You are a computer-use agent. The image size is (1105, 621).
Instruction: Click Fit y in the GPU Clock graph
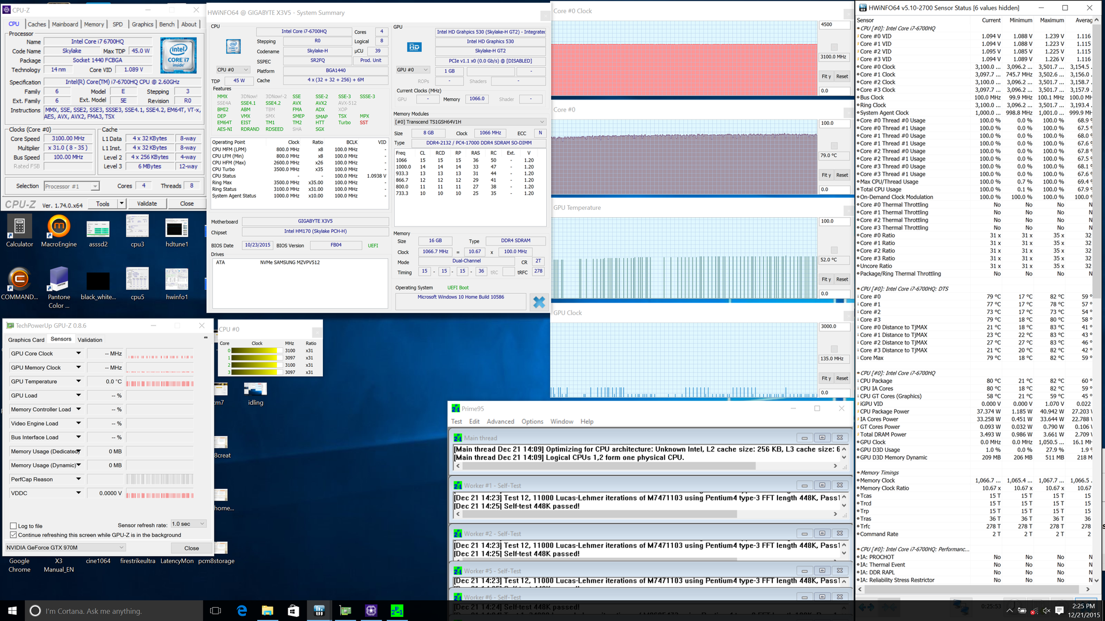826,378
